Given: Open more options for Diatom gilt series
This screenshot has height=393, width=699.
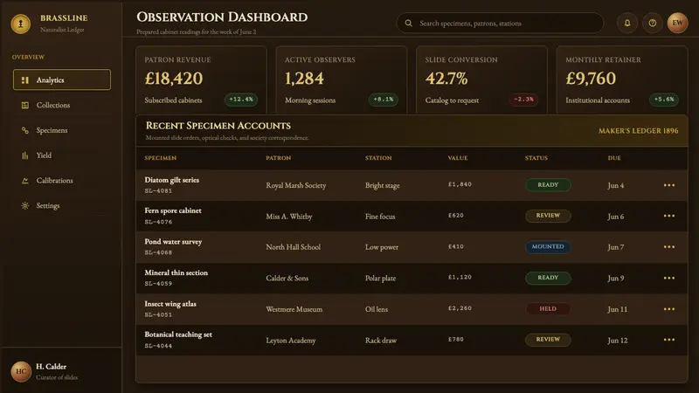Looking at the screenshot, I should pos(668,185).
